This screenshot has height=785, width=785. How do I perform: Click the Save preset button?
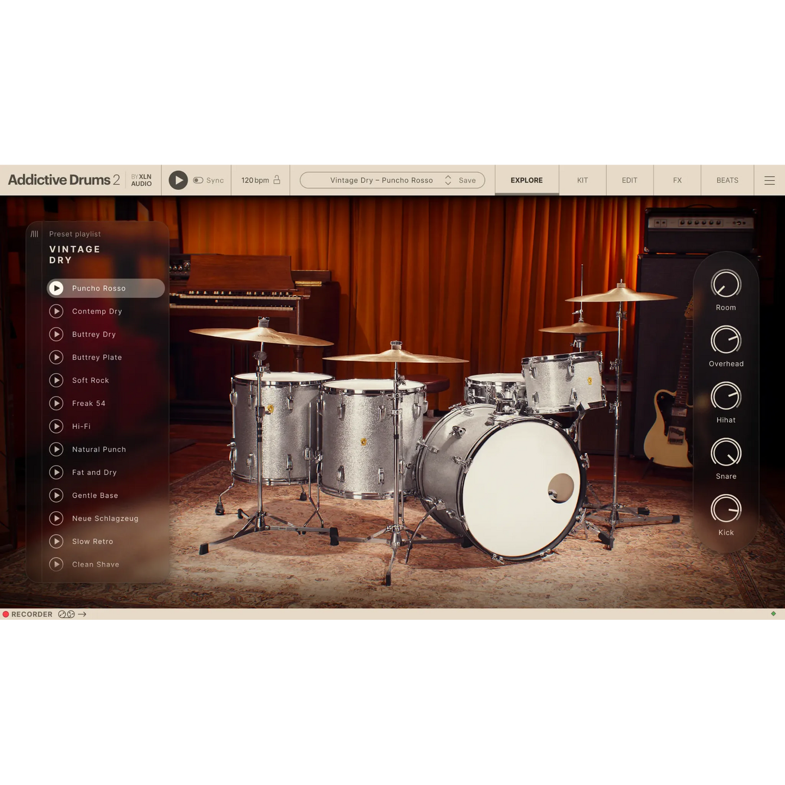[x=467, y=180]
